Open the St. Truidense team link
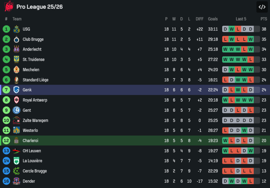This screenshot has height=188, width=270. tap(33, 60)
